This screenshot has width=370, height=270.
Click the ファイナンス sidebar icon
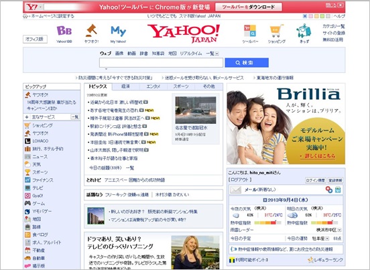coord(27,180)
